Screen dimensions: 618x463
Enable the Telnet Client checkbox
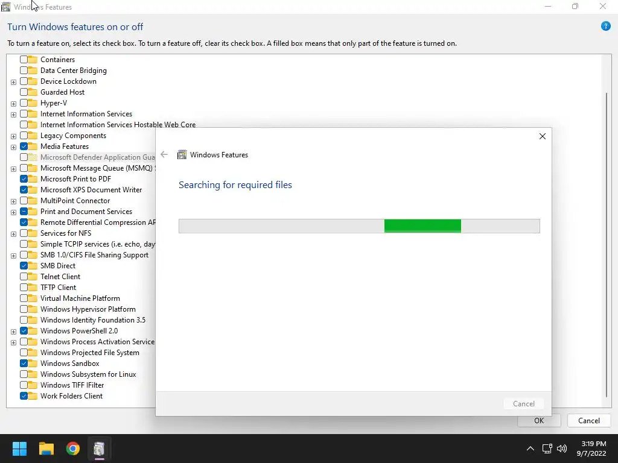pyautogui.click(x=24, y=276)
